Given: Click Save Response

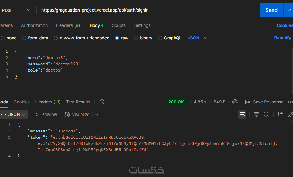Looking at the screenshot, I should coord(265,102).
